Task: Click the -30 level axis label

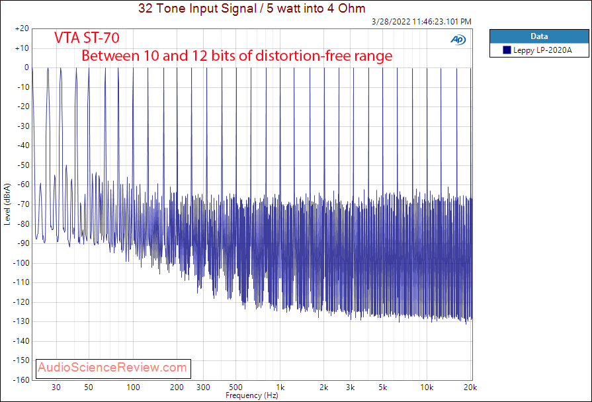Action: click(x=23, y=126)
